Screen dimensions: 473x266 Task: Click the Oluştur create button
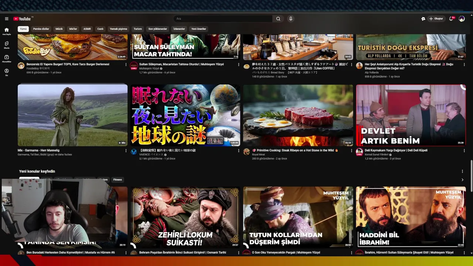point(436,19)
